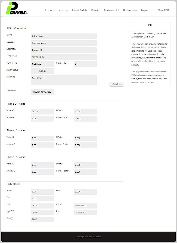Click the Cost(£) total field

(x=43, y=220)
